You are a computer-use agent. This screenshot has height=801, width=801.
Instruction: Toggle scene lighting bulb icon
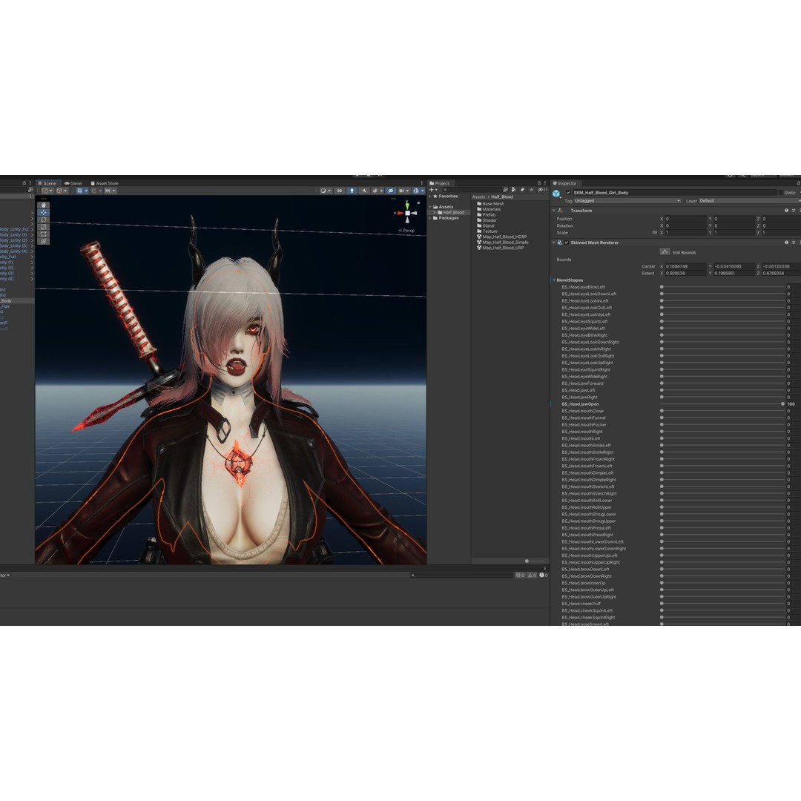tap(352, 191)
